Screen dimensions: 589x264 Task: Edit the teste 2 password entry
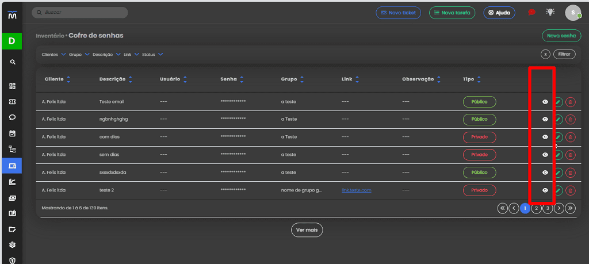click(558, 190)
